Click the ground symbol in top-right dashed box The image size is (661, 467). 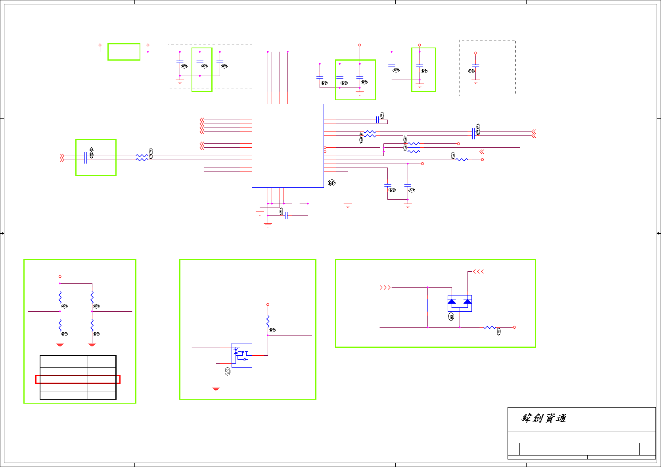(x=475, y=82)
